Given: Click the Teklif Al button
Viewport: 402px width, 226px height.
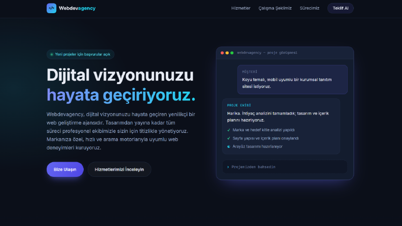Looking at the screenshot, I should point(341,8).
